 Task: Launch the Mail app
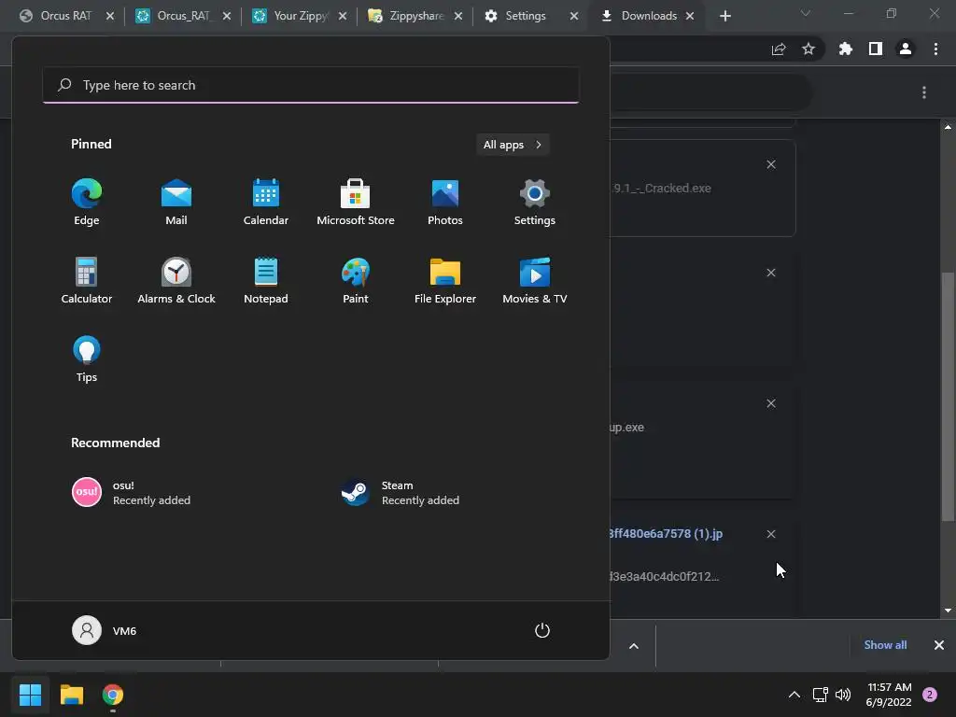tap(176, 203)
